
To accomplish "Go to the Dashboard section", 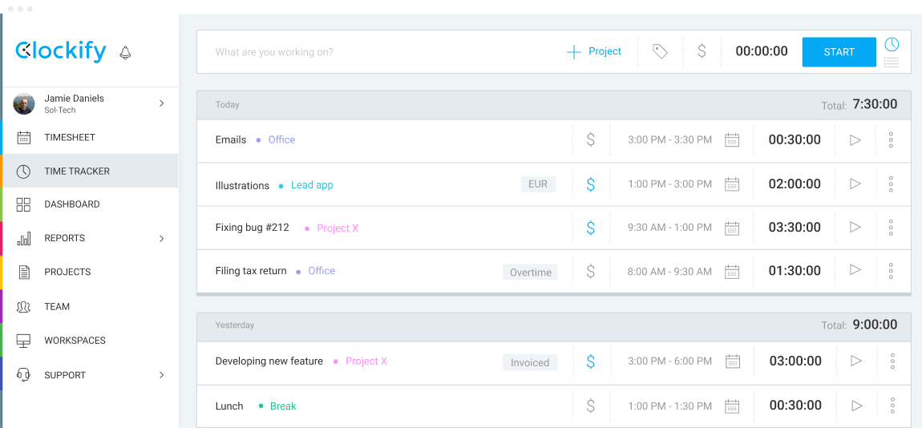I will point(71,204).
